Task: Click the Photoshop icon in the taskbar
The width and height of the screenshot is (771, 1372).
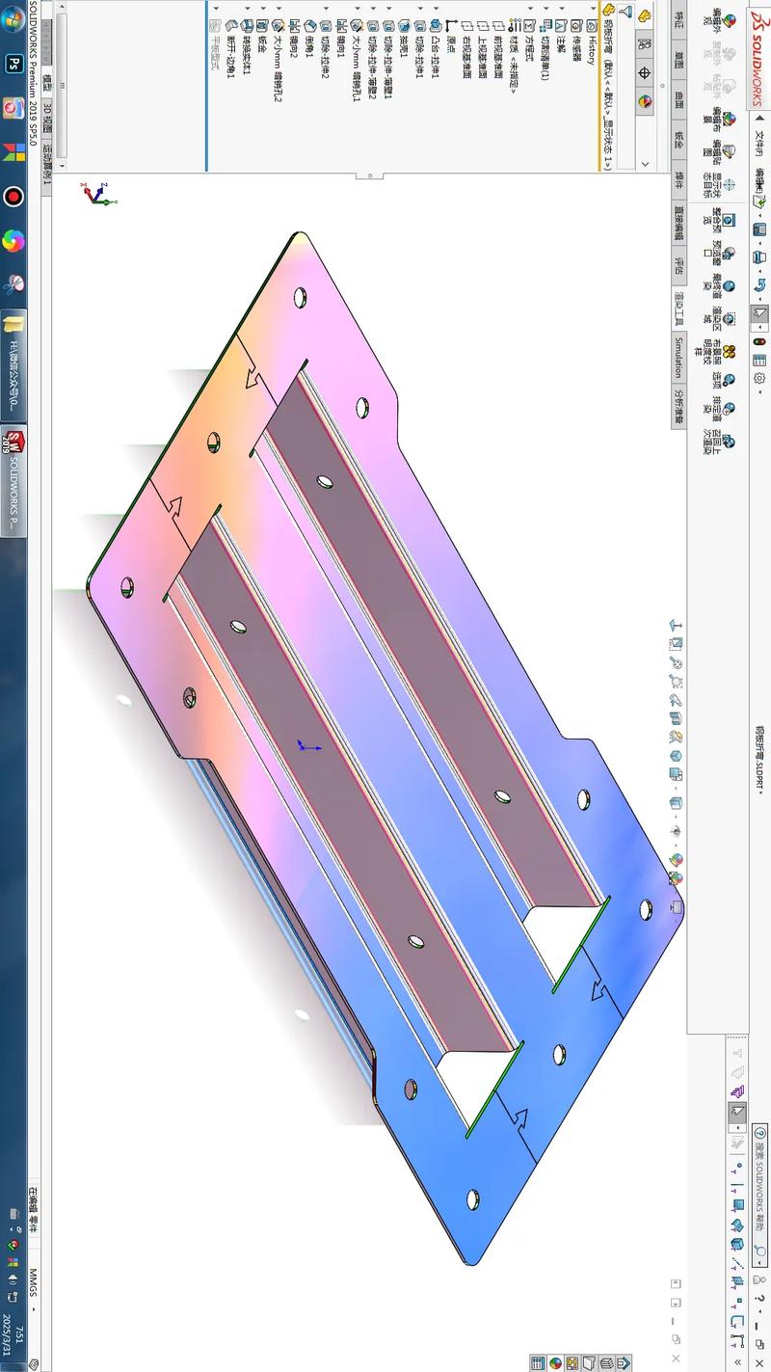Action: (x=13, y=65)
